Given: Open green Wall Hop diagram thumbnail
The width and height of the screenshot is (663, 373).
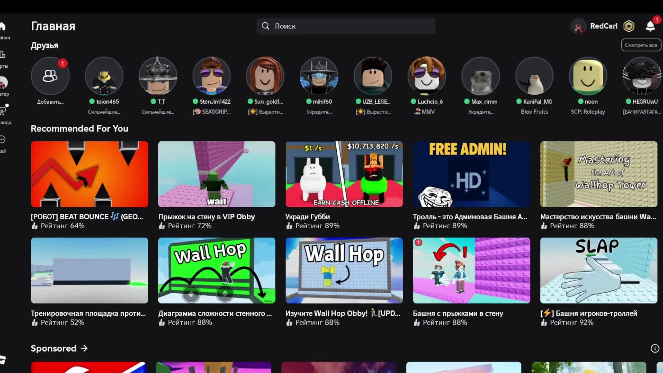Looking at the screenshot, I should click(x=217, y=270).
